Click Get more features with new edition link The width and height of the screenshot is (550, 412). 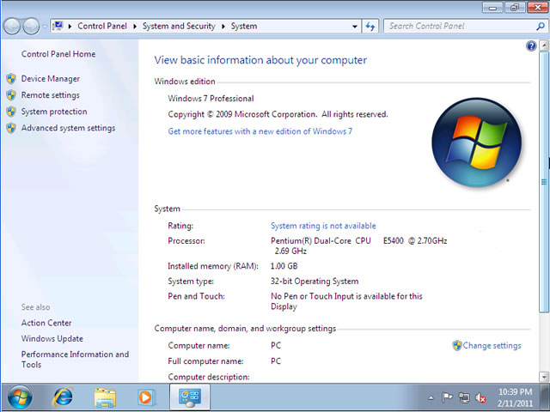pos(260,131)
